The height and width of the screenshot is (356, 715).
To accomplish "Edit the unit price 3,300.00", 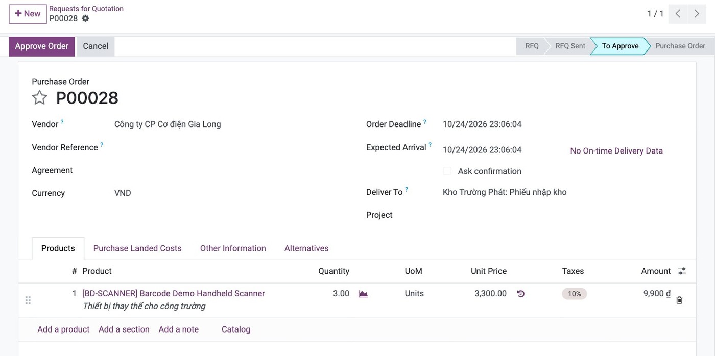I will tap(490, 294).
